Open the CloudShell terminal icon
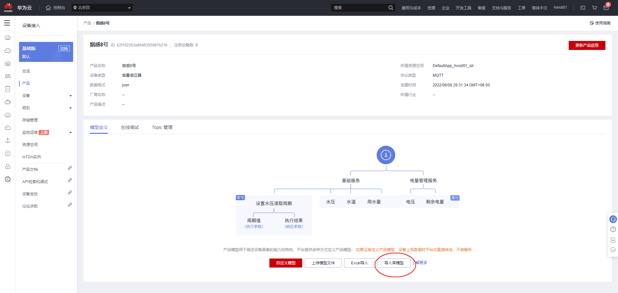Screen dimensions: 618x293 point(583,8)
